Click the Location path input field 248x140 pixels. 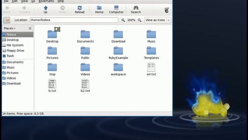(74, 20)
